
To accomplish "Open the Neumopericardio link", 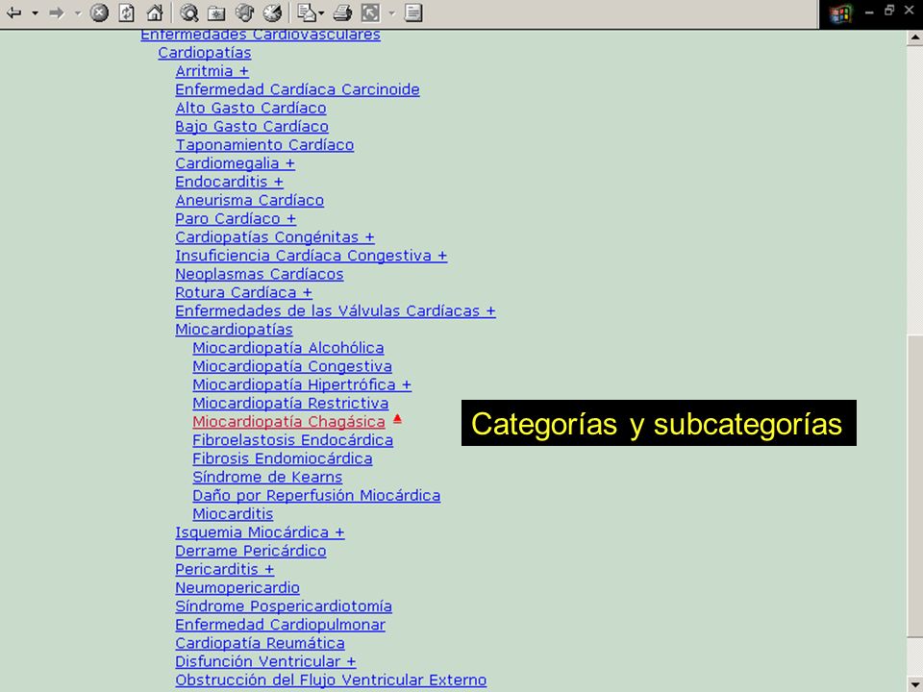I will tap(237, 588).
